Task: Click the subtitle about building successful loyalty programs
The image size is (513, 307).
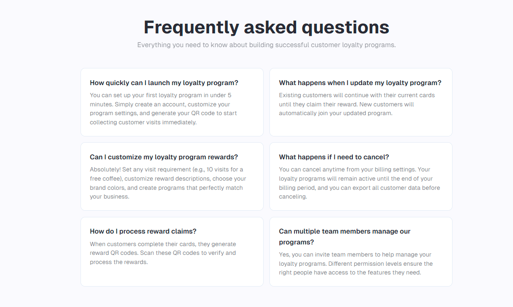Action: (266, 45)
